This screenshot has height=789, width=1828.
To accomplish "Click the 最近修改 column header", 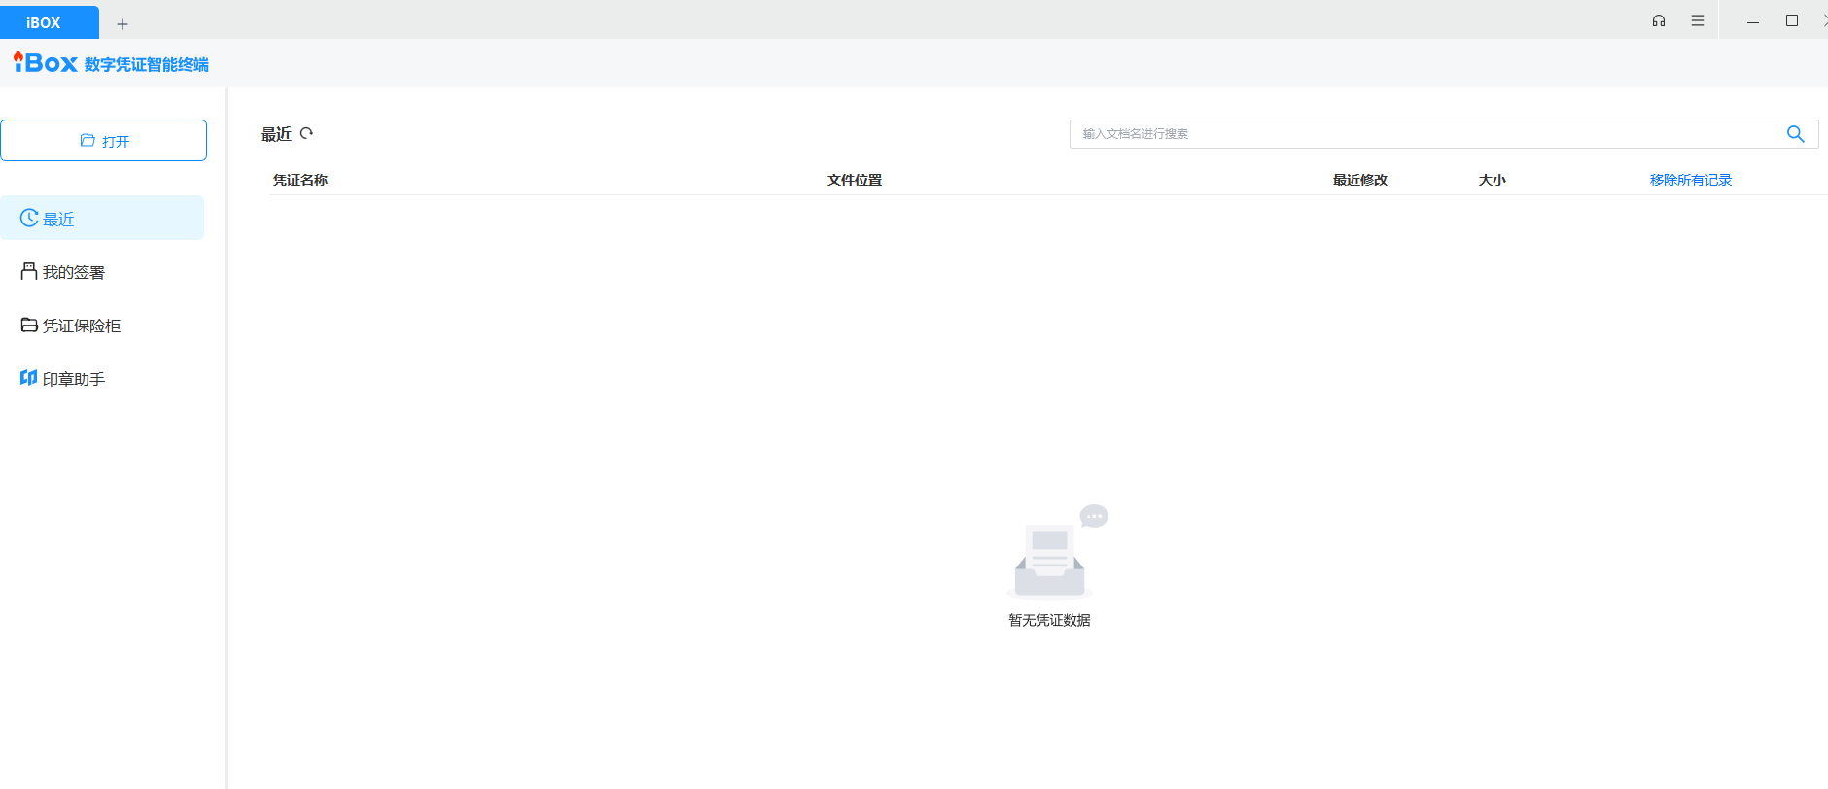I will (x=1359, y=180).
